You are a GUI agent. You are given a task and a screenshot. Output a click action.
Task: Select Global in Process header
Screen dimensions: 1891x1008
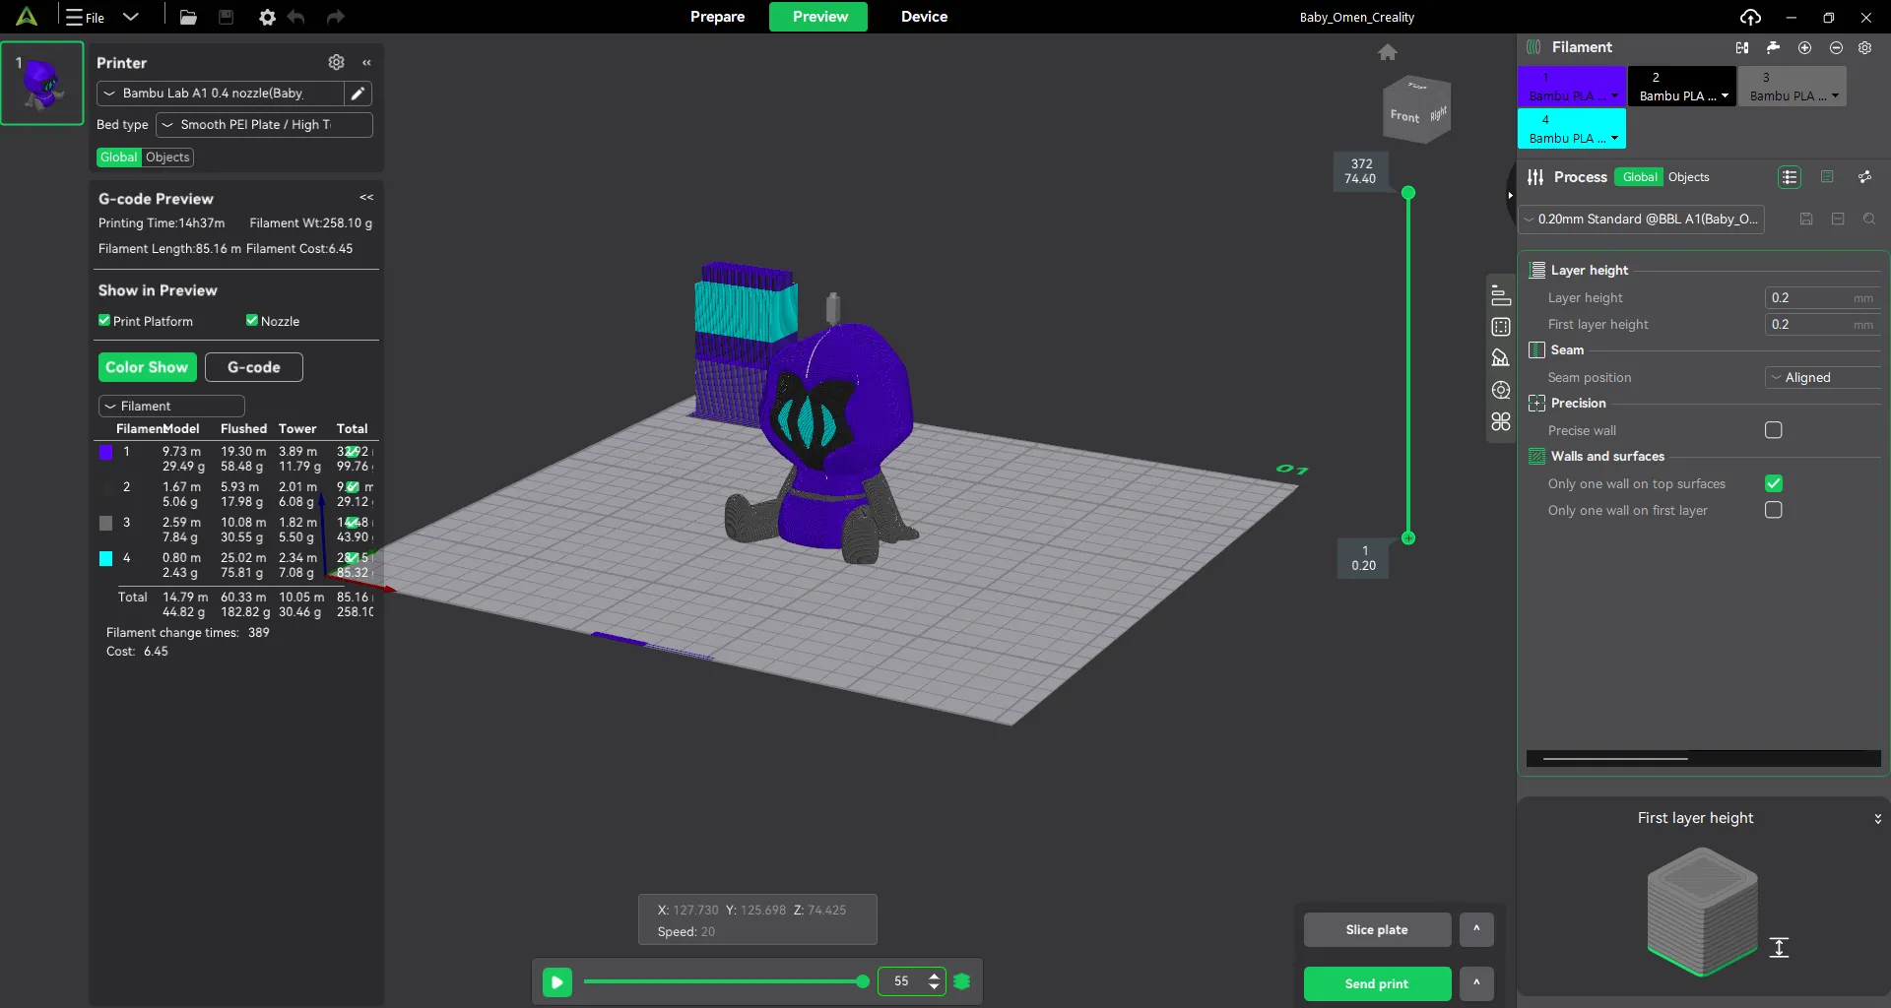tap(1640, 177)
